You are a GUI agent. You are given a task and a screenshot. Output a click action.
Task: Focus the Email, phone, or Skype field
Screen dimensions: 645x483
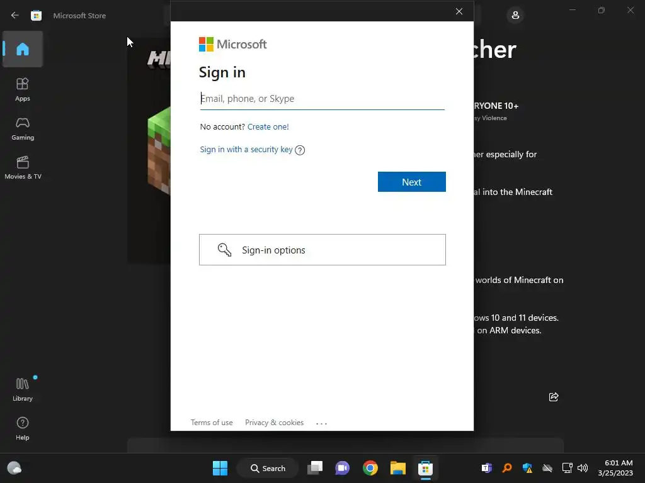[x=322, y=99]
